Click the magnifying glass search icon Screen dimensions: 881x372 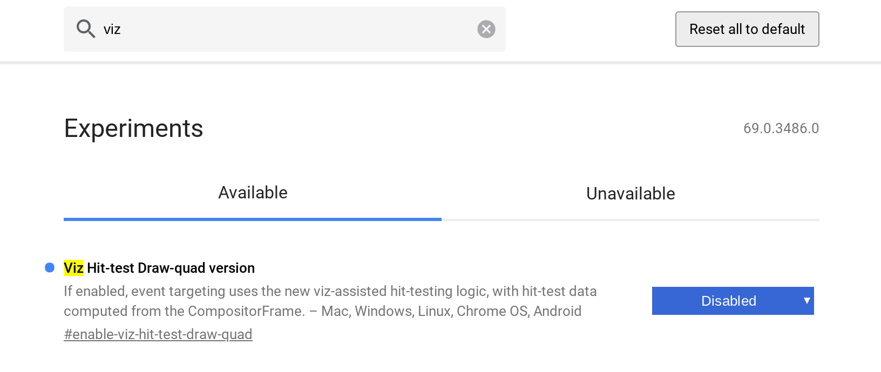86,29
